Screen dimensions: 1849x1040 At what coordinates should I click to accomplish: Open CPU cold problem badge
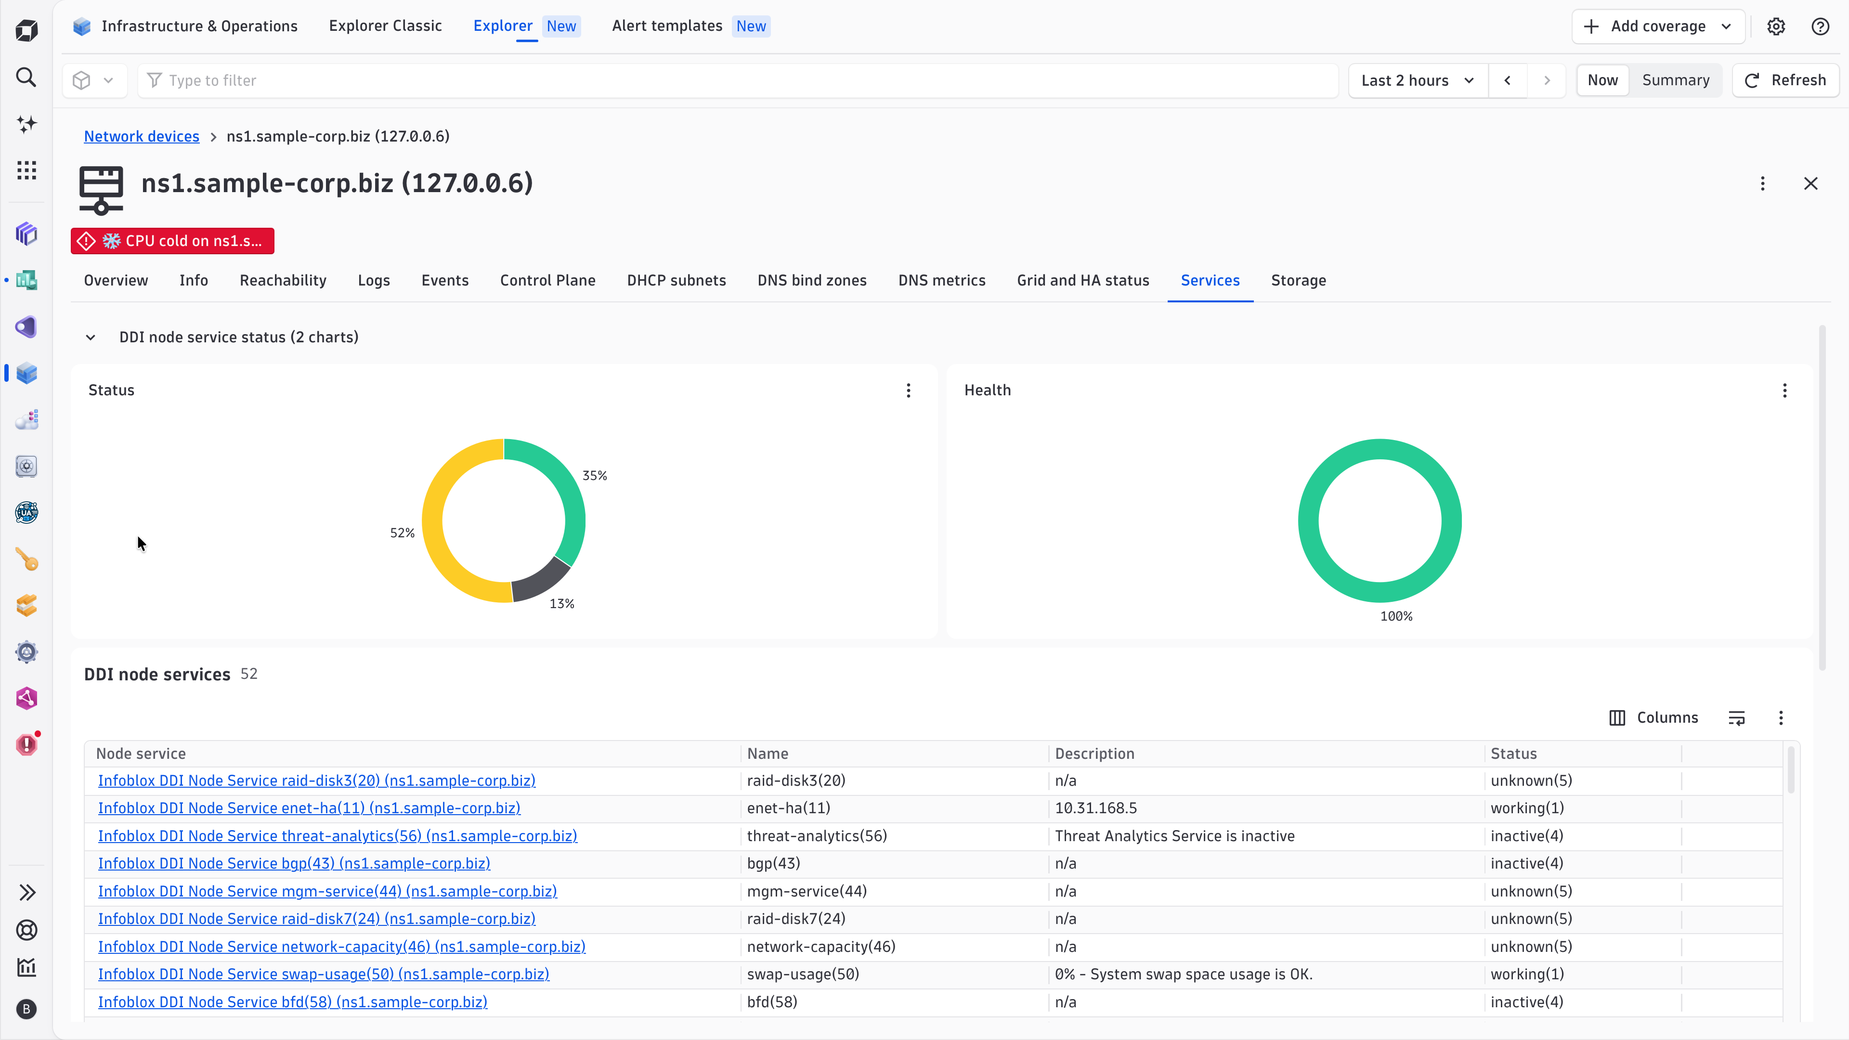click(172, 241)
